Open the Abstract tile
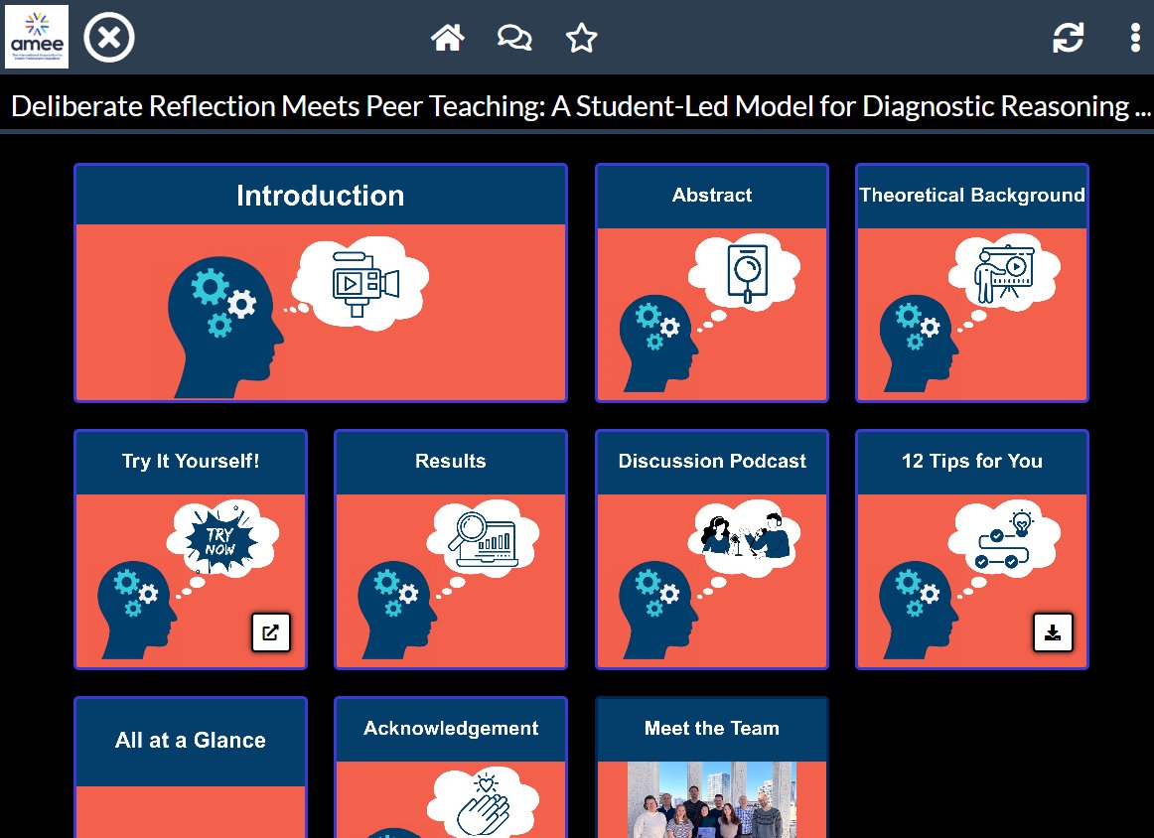 click(x=712, y=283)
